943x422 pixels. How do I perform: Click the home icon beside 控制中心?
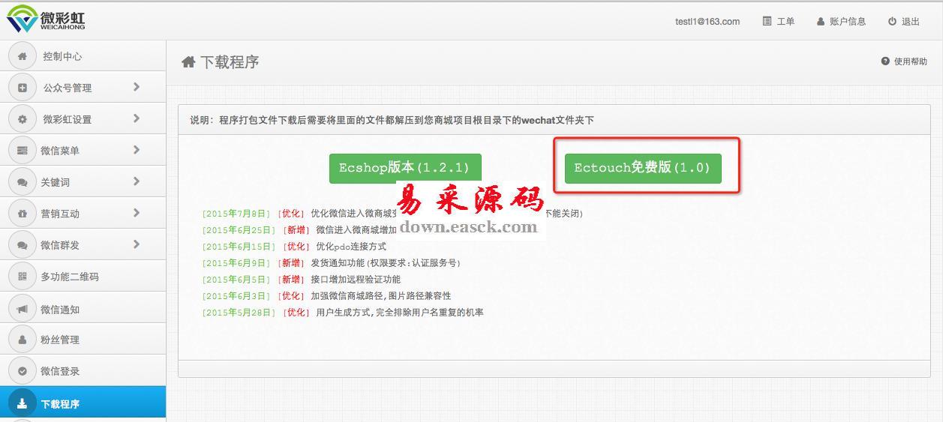(23, 56)
